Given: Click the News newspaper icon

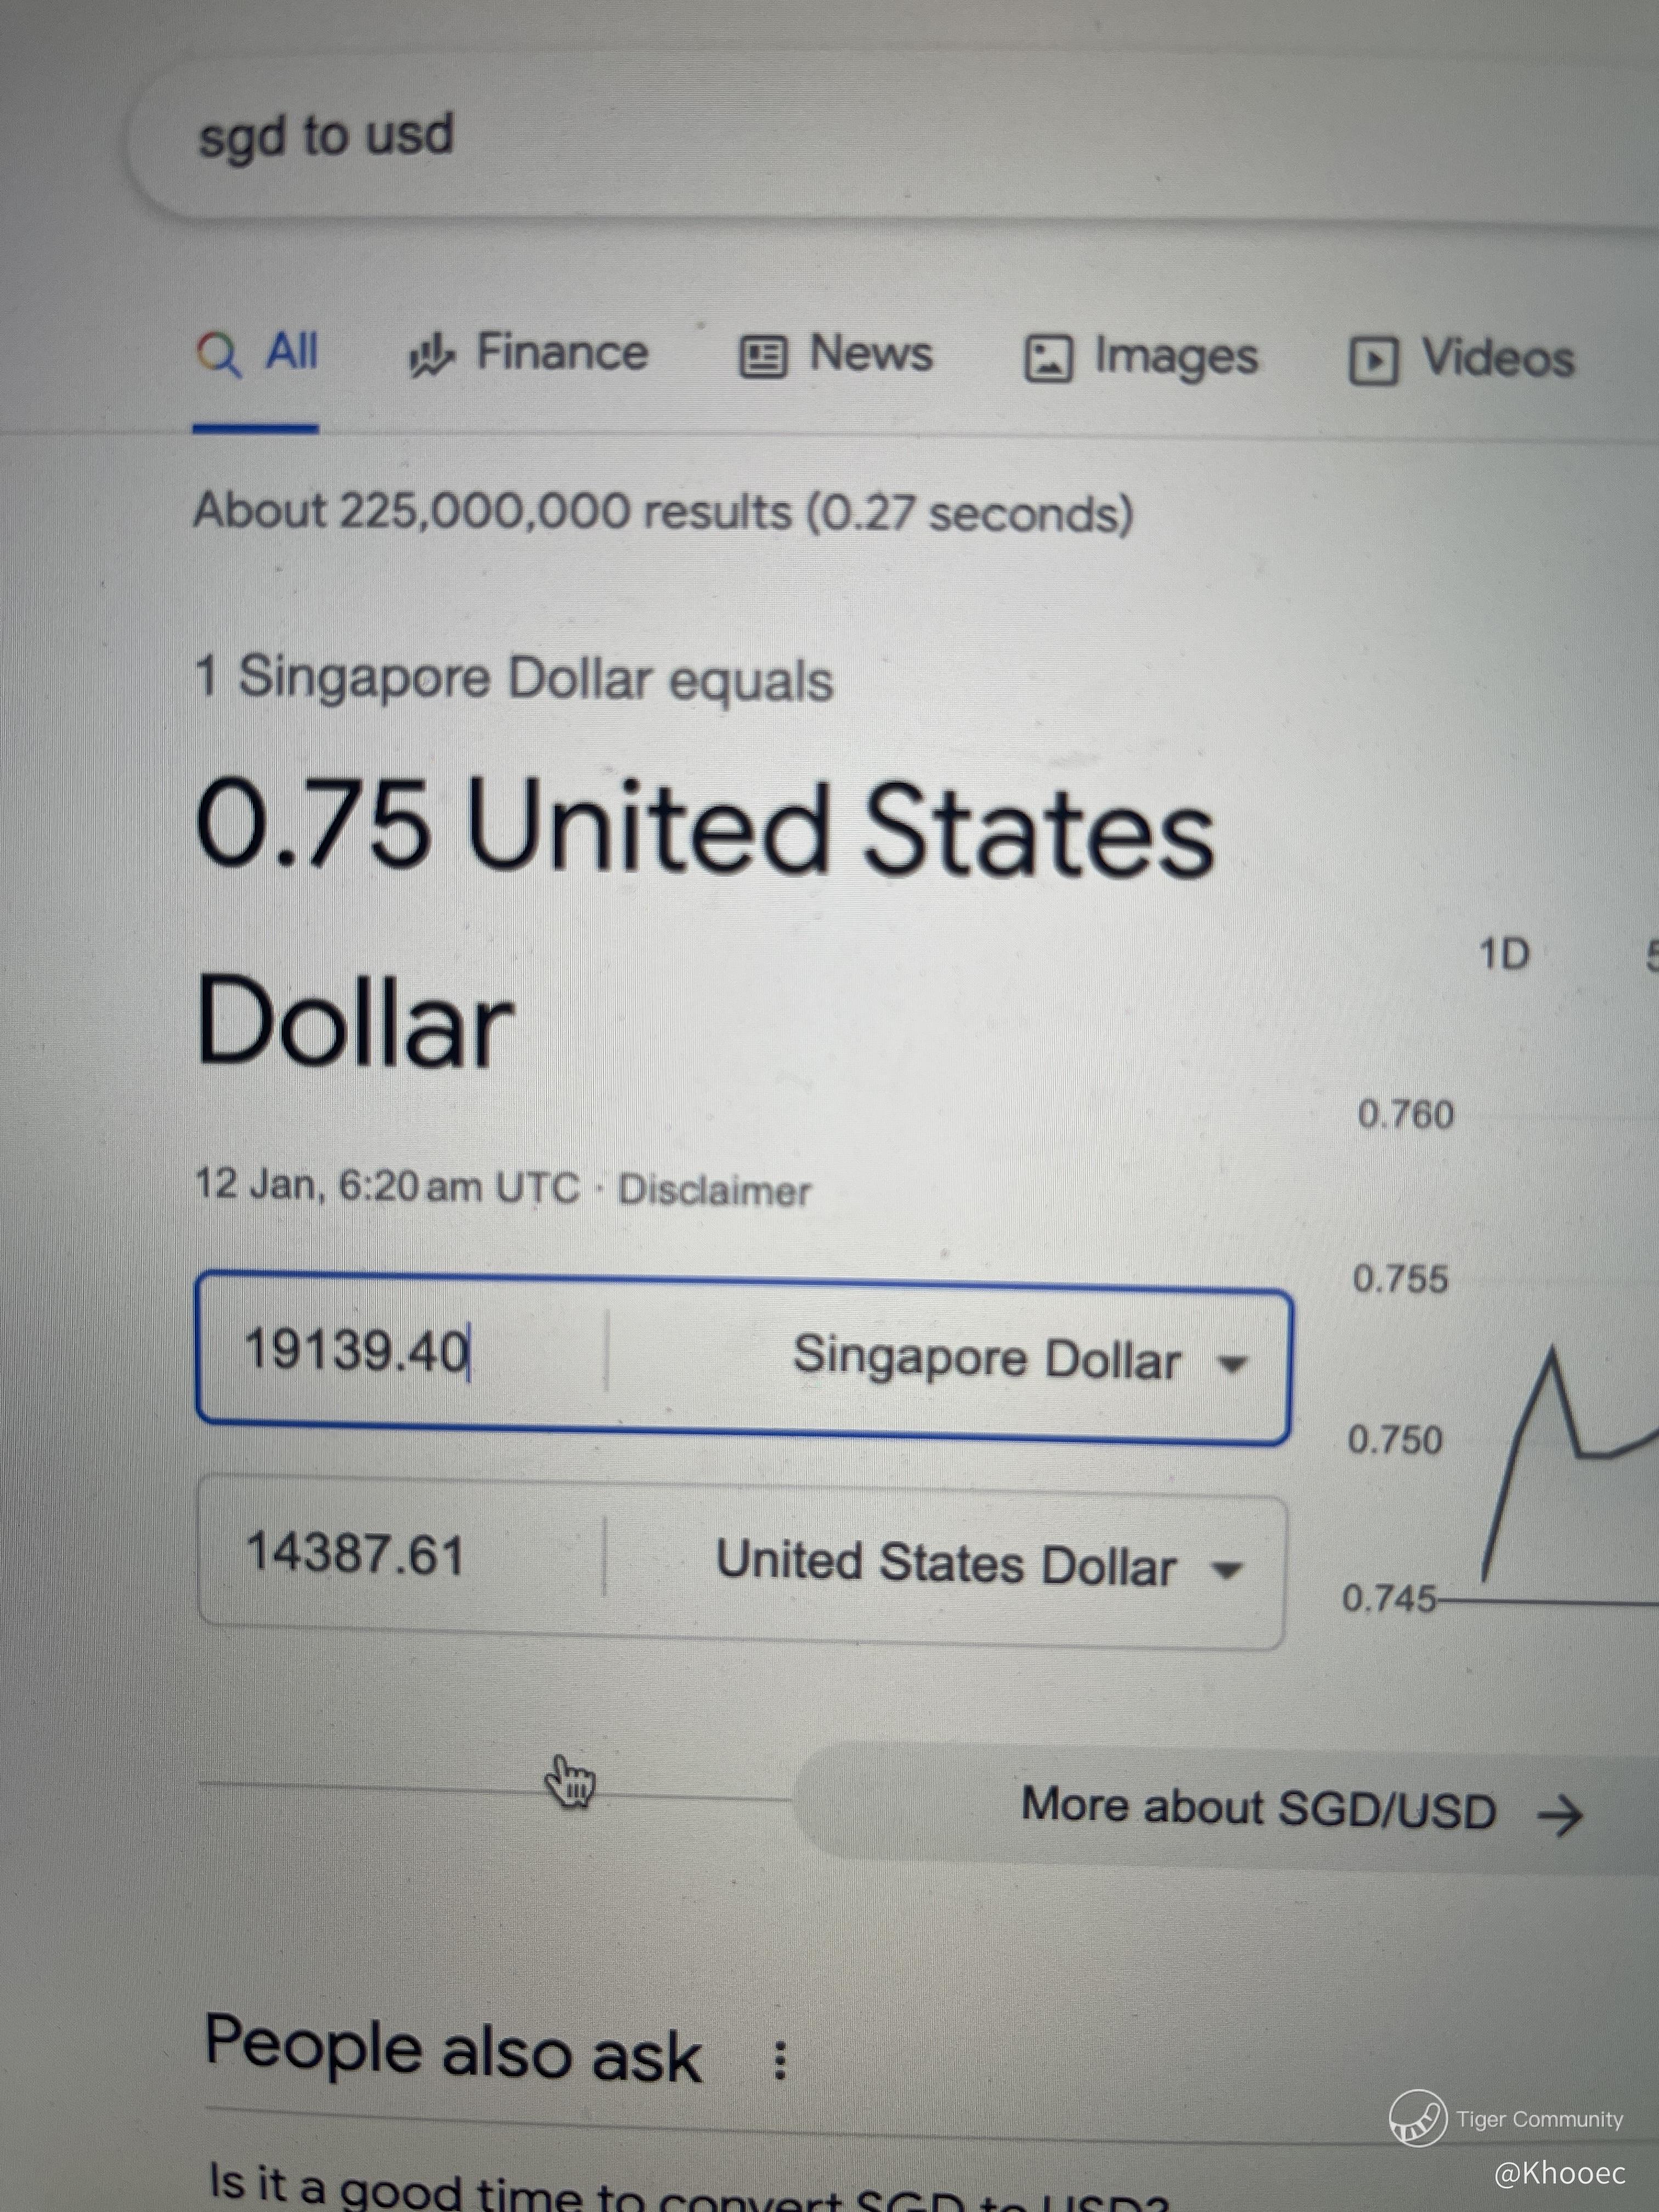Looking at the screenshot, I should click(x=763, y=356).
